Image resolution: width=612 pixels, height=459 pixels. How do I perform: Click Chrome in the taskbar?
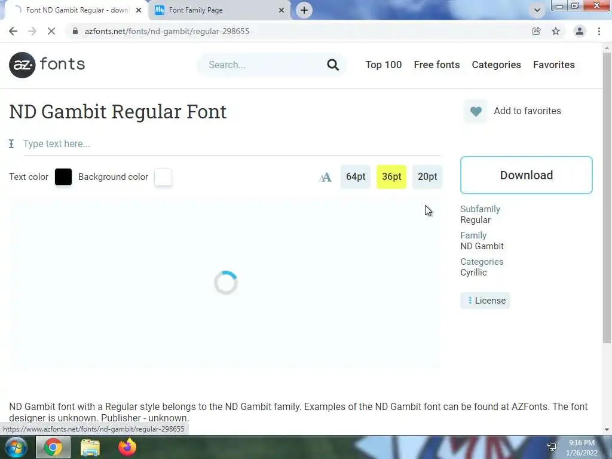[53, 447]
